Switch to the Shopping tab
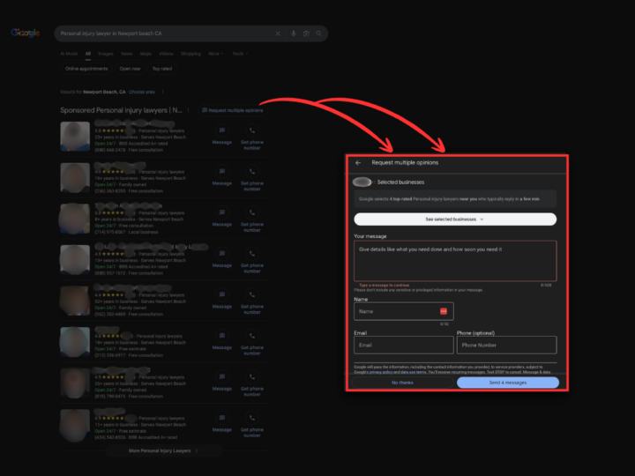The width and height of the screenshot is (635, 476). pyautogui.click(x=190, y=54)
